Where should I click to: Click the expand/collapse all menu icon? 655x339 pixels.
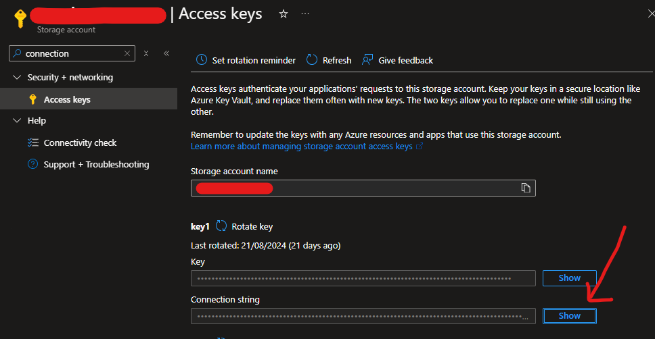146,53
